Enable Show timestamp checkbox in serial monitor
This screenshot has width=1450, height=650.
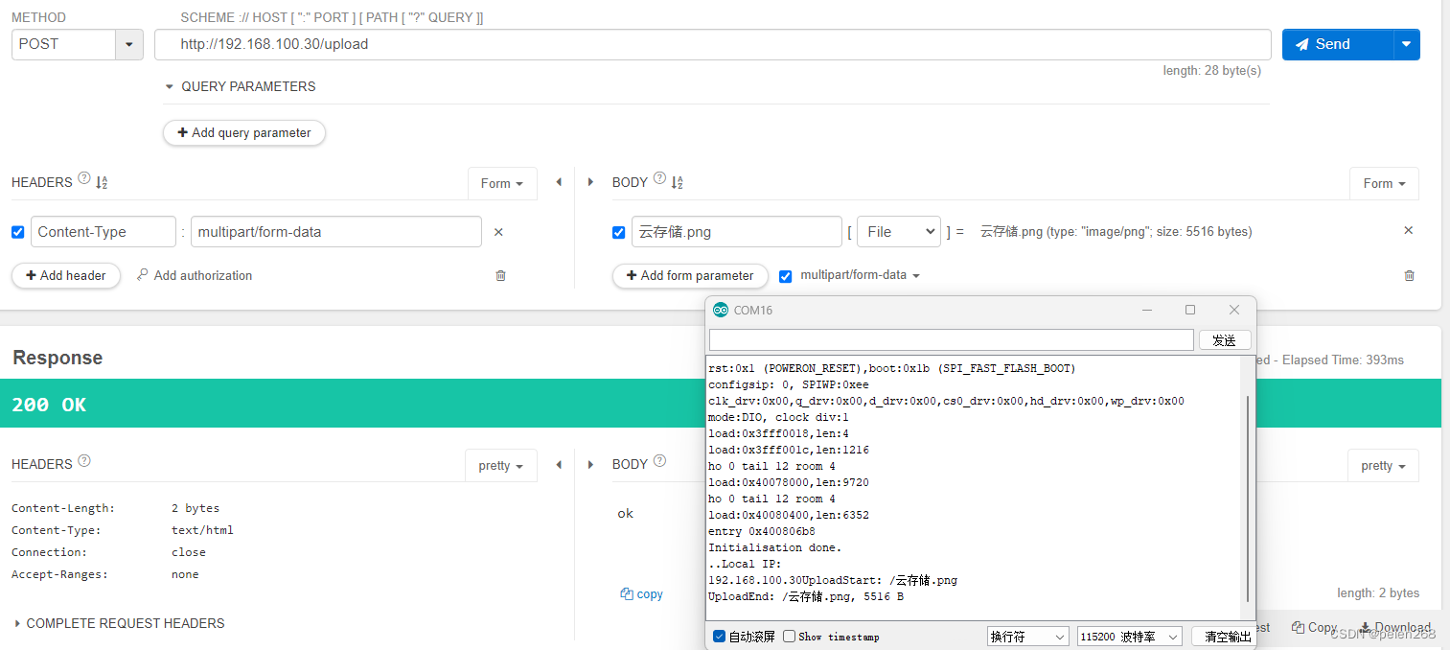point(789,637)
